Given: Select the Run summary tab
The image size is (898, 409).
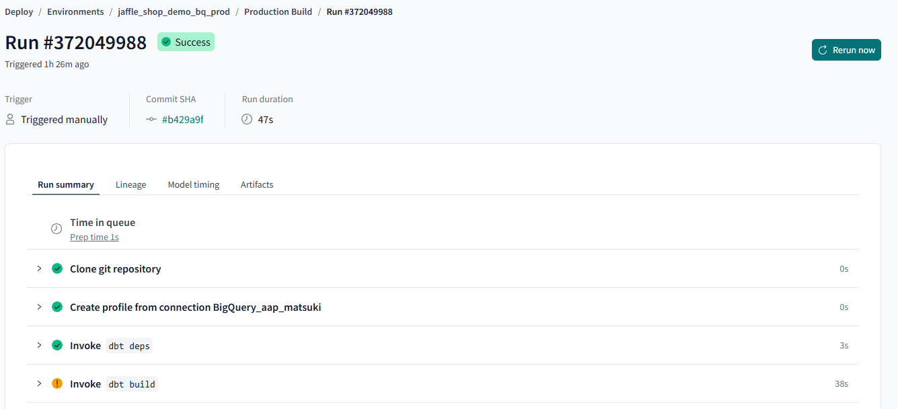Looking at the screenshot, I should (66, 184).
